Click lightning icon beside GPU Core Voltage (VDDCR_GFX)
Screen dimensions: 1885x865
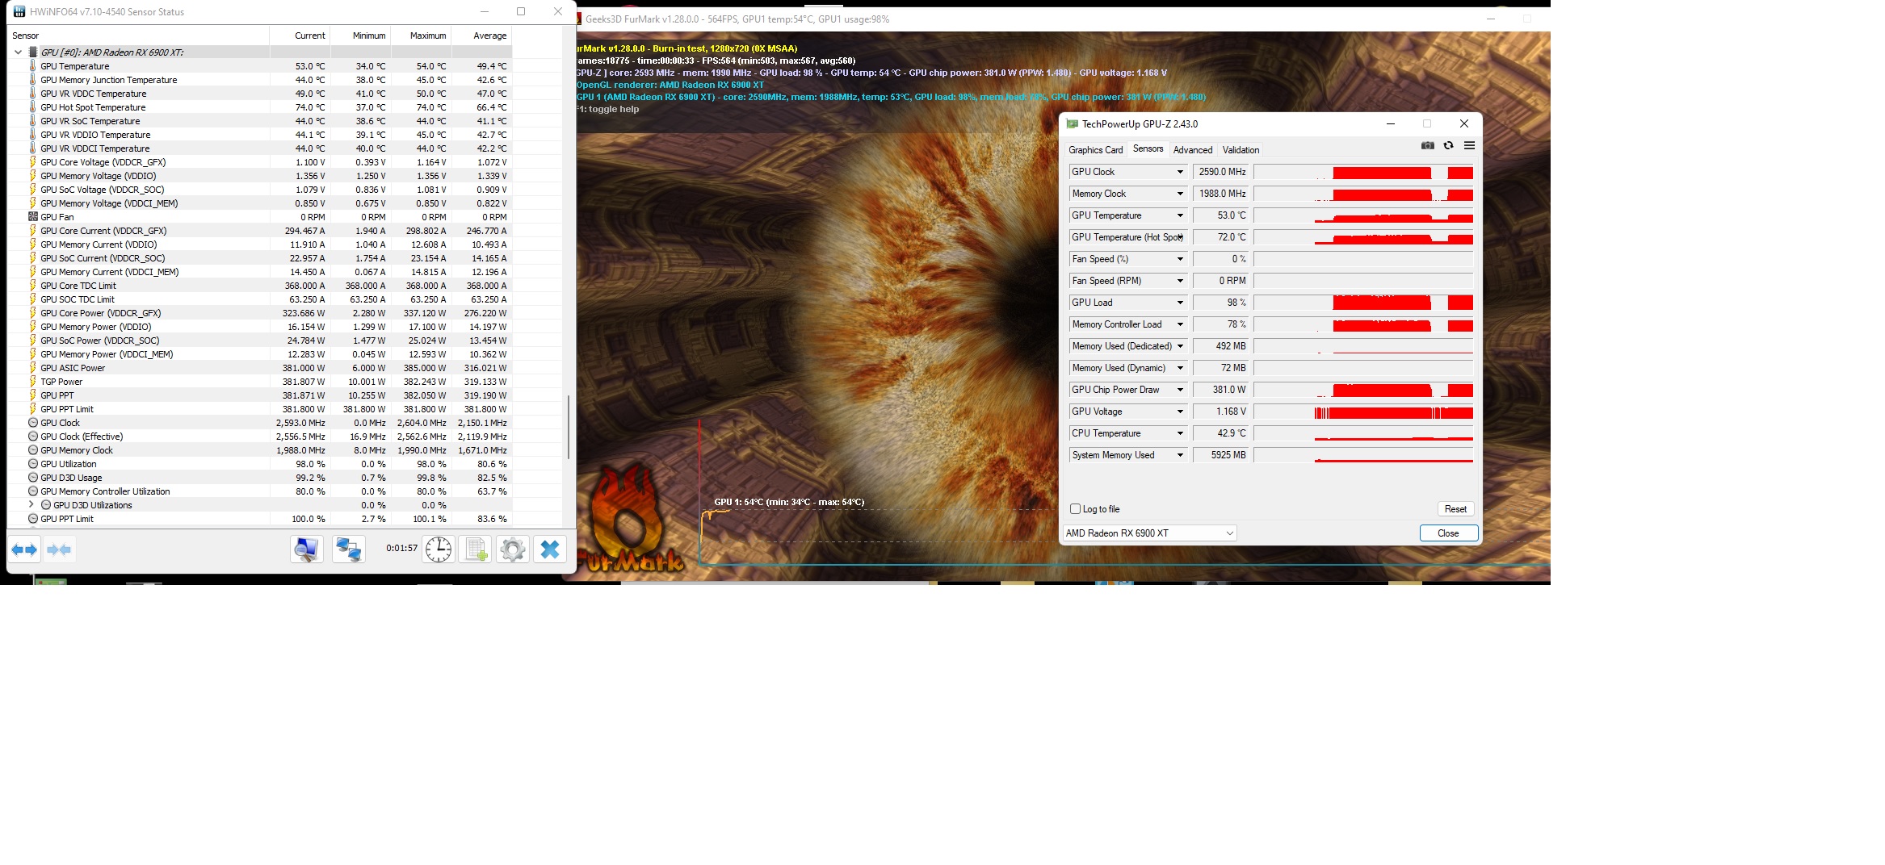pyautogui.click(x=32, y=162)
